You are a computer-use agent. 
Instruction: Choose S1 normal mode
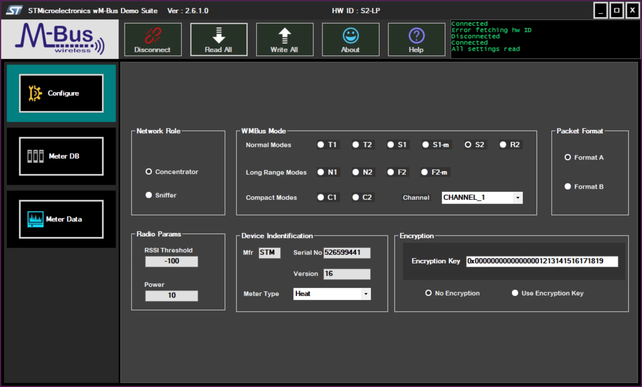click(x=391, y=145)
